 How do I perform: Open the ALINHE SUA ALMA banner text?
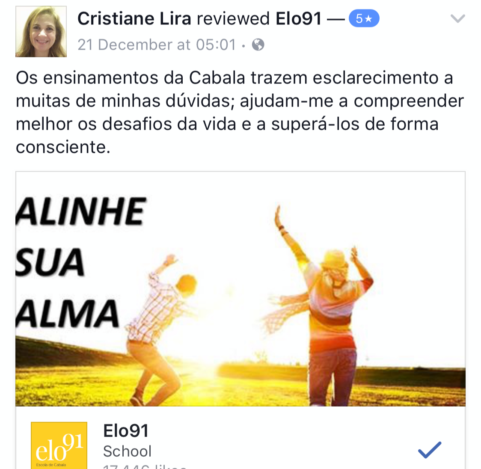(x=80, y=262)
